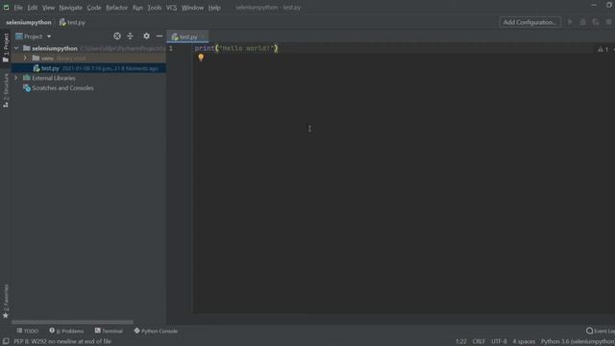Click line number 1 in gutter
The image size is (615, 346).
171,48
